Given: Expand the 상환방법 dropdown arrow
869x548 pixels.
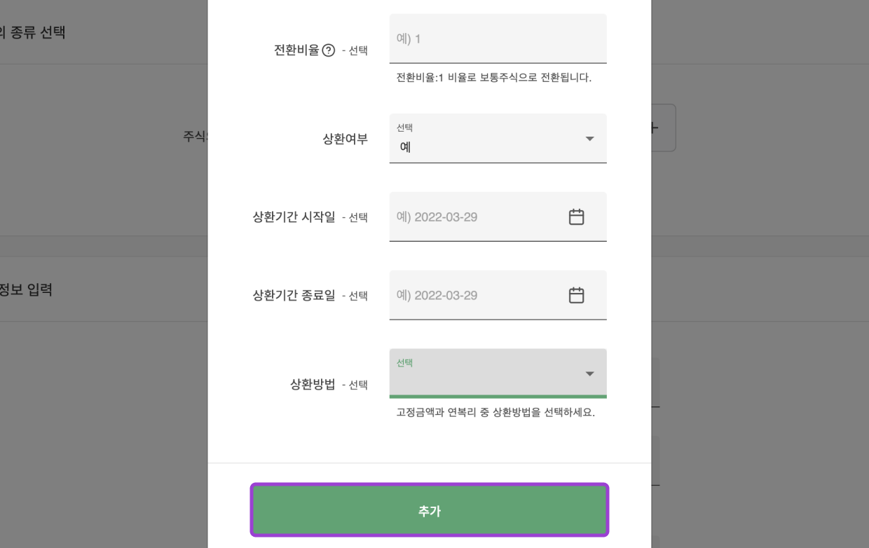Looking at the screenshot, I should [589, 374].
